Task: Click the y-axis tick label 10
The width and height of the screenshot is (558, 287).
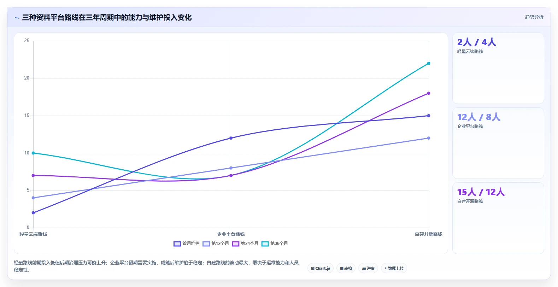Action: 27,153
